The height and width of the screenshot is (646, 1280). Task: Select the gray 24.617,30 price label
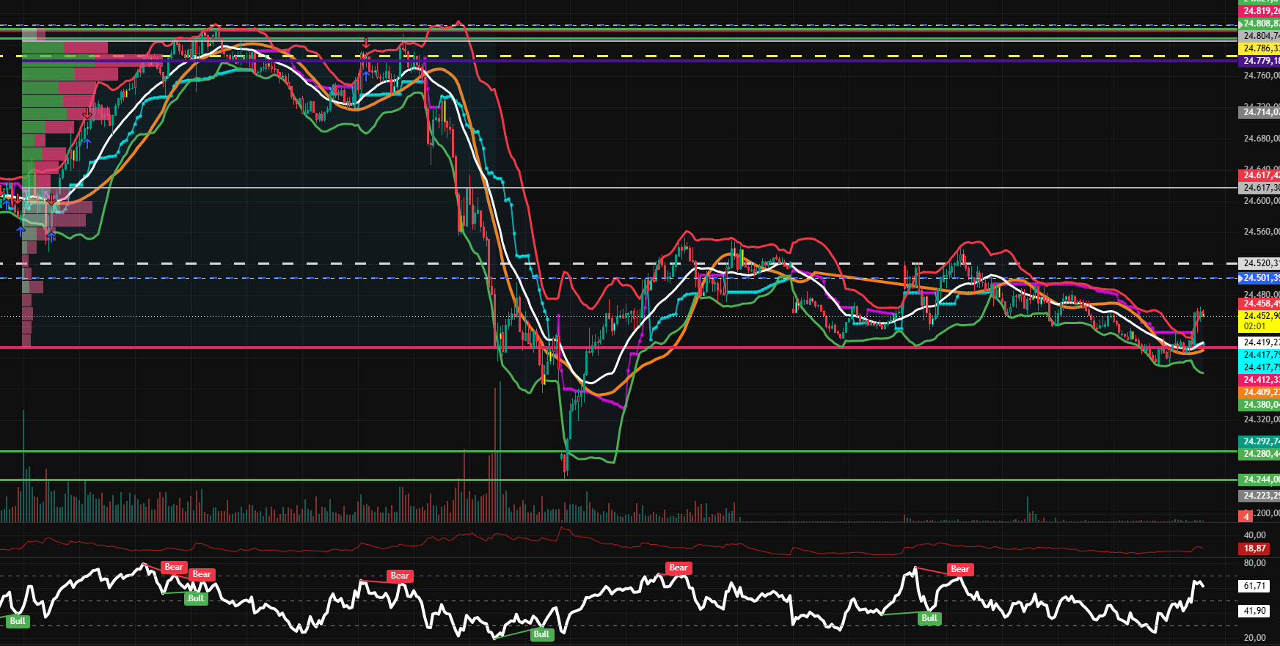[1259, 188]
